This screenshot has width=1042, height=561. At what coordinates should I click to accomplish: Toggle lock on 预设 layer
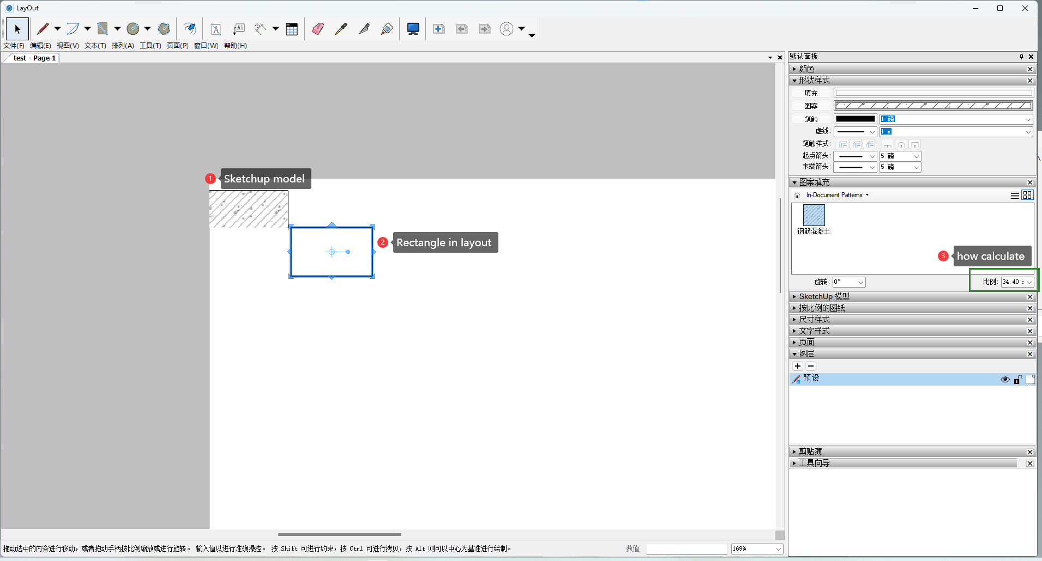point(1017,380)
